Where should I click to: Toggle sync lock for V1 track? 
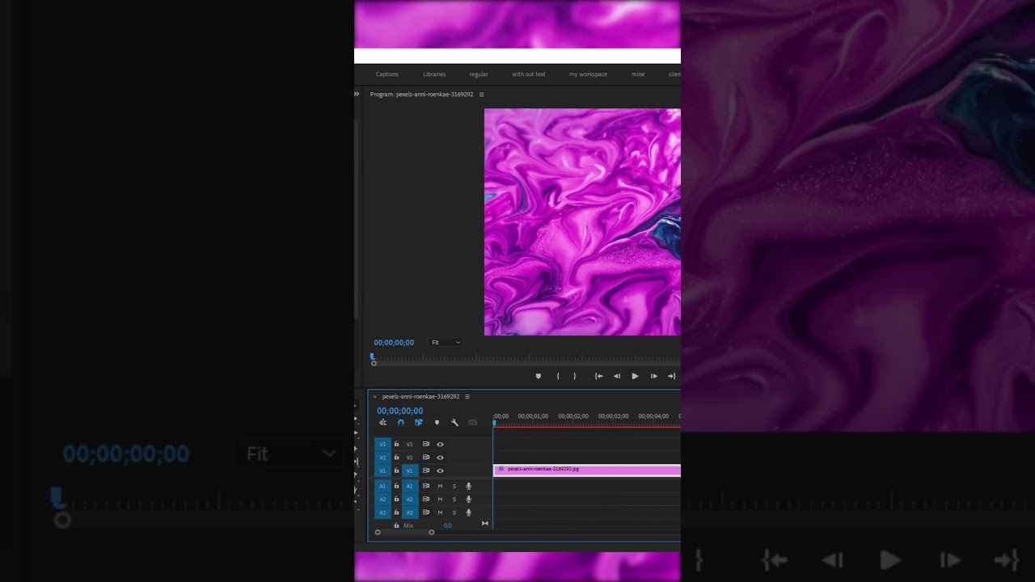point(426,470)
